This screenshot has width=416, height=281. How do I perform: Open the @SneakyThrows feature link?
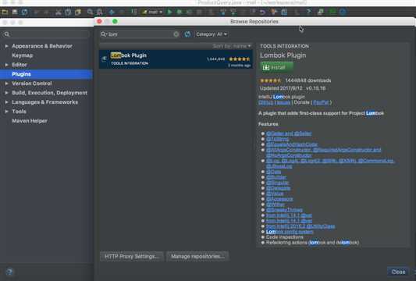284,210
